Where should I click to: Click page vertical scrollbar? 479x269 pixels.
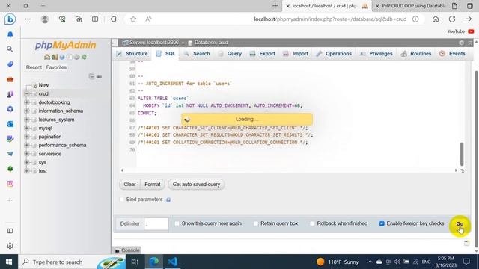[x=476, y=158]
